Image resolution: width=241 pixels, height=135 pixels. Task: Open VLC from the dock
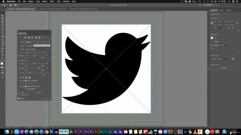point(195,132)
